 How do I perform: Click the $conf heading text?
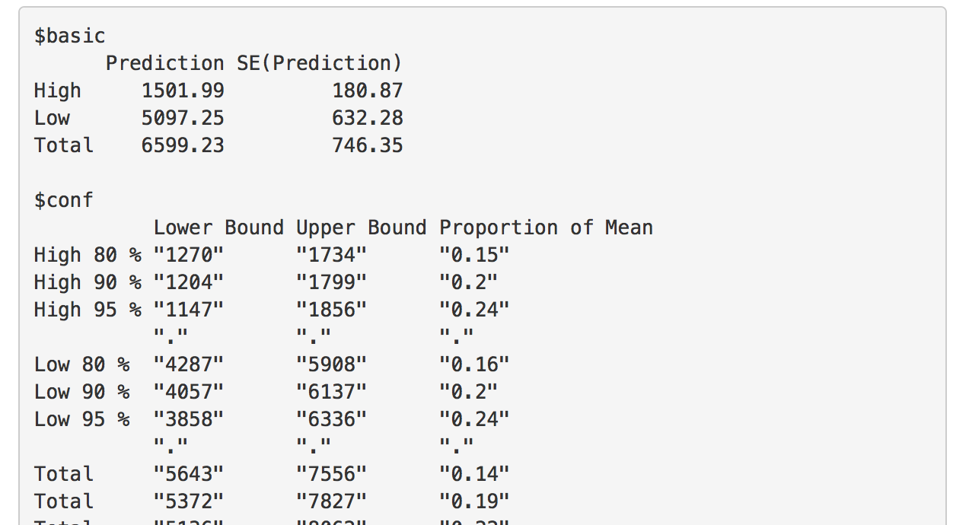(64, 200)
